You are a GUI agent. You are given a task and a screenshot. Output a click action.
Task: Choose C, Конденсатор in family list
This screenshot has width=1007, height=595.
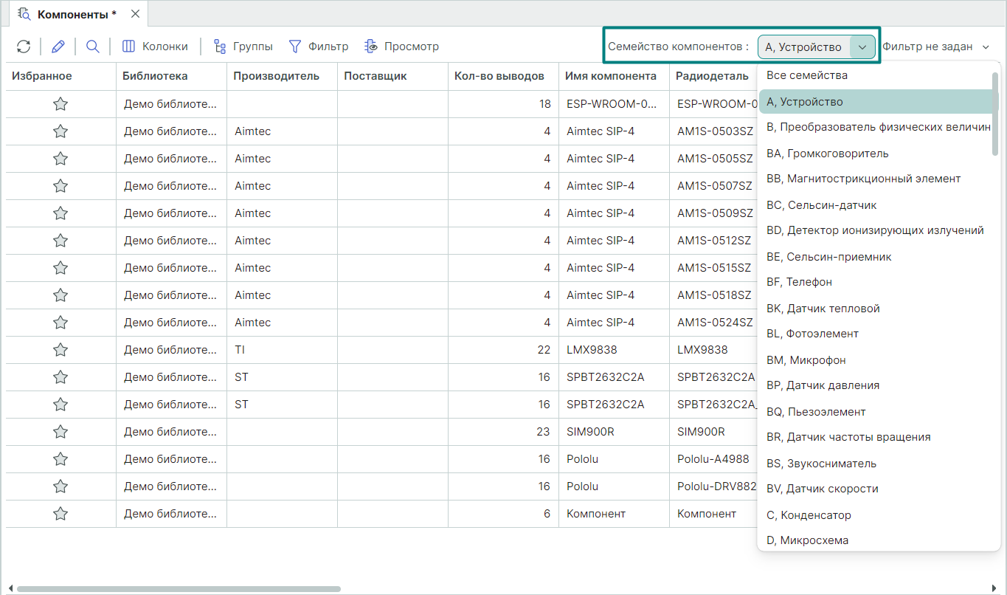(x=809, y=515)
